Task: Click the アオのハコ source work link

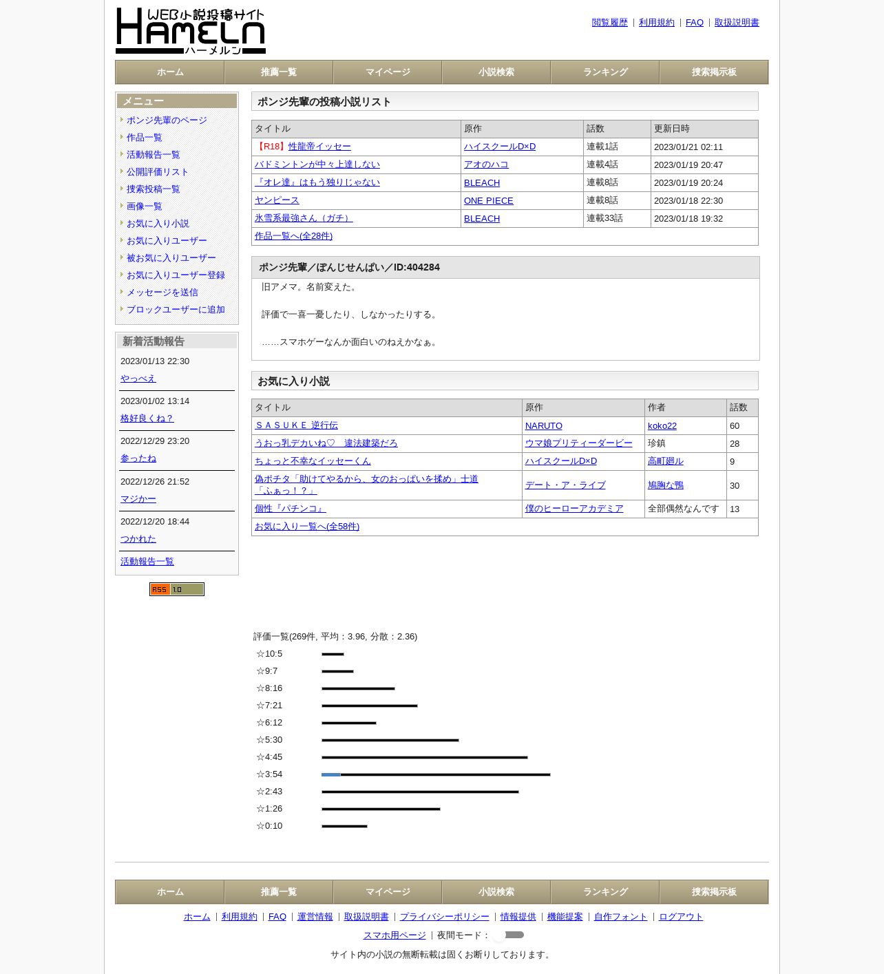Action: [486, 165]
